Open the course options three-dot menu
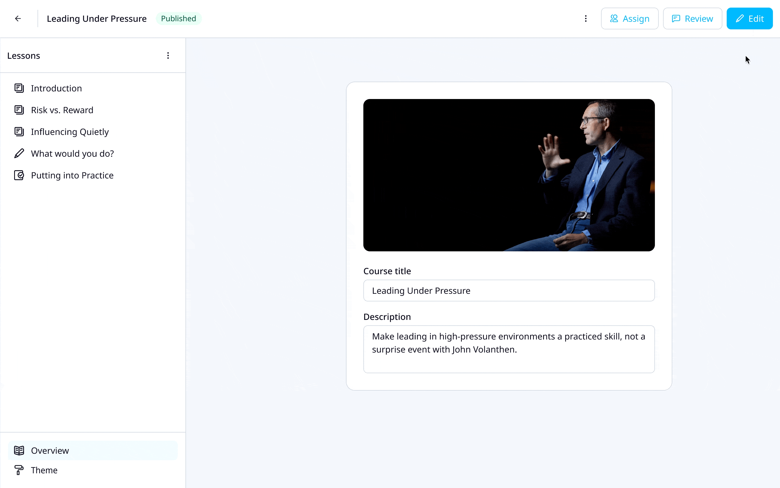Viewport: 780px width, 488px height. pos(586,18)
